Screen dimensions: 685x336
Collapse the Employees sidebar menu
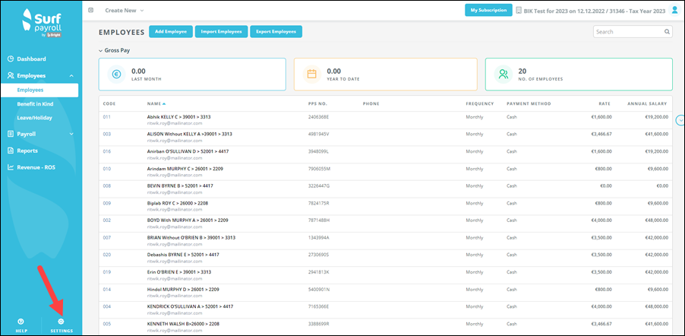coord(71,76)
